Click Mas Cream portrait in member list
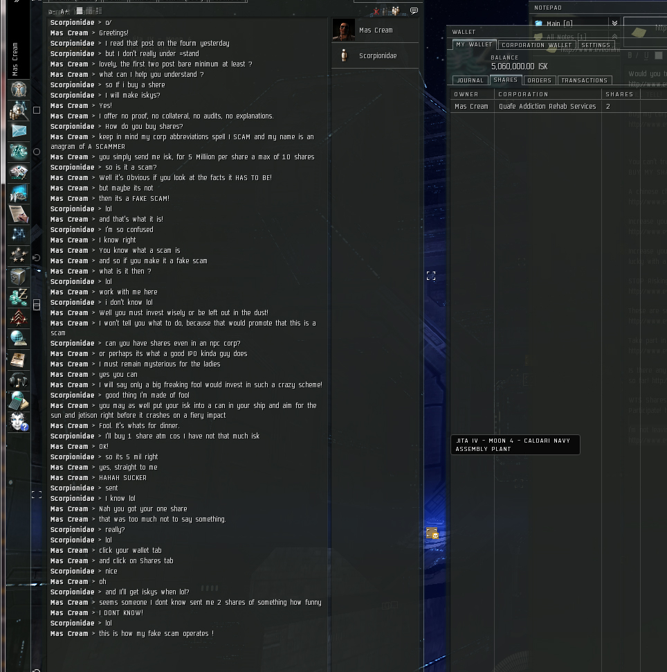 pos(344,30)
